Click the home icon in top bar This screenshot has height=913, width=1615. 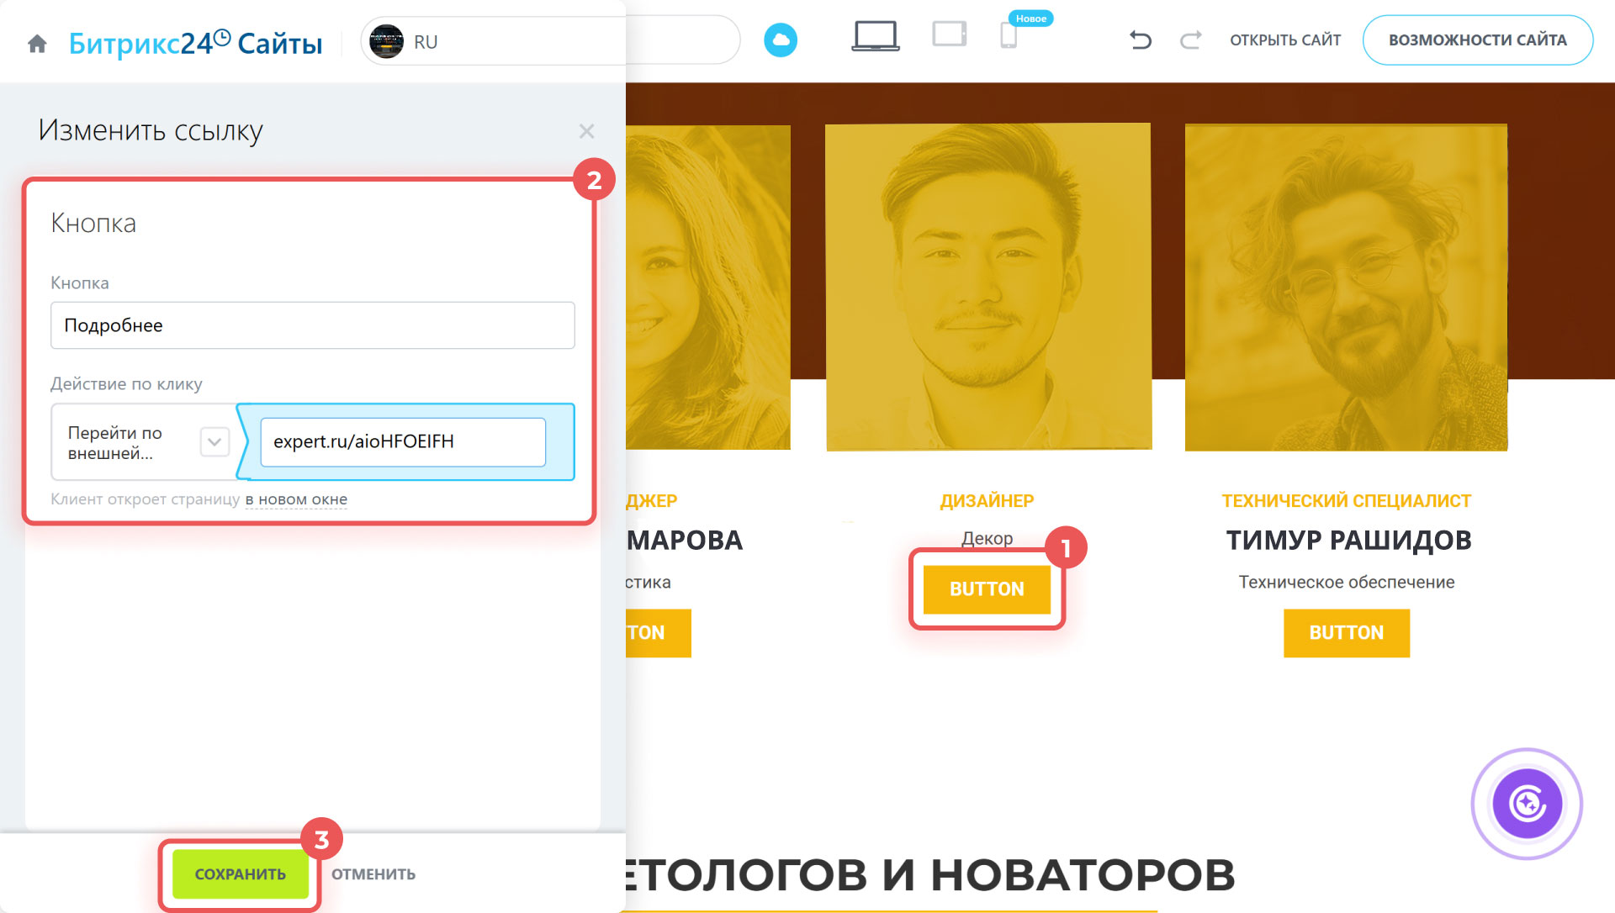pyautogui.click(x=37, y=41)
